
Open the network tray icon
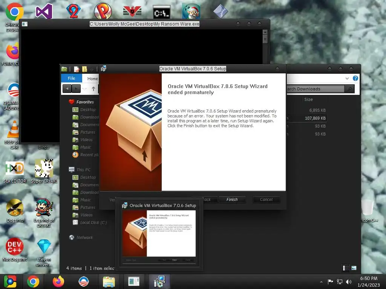(x=340, y=281)
